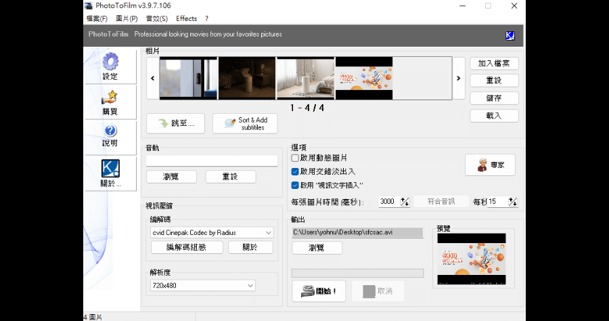Click the 符合音訊 match audio button
The image size is (609, 321).
[441, 201]
